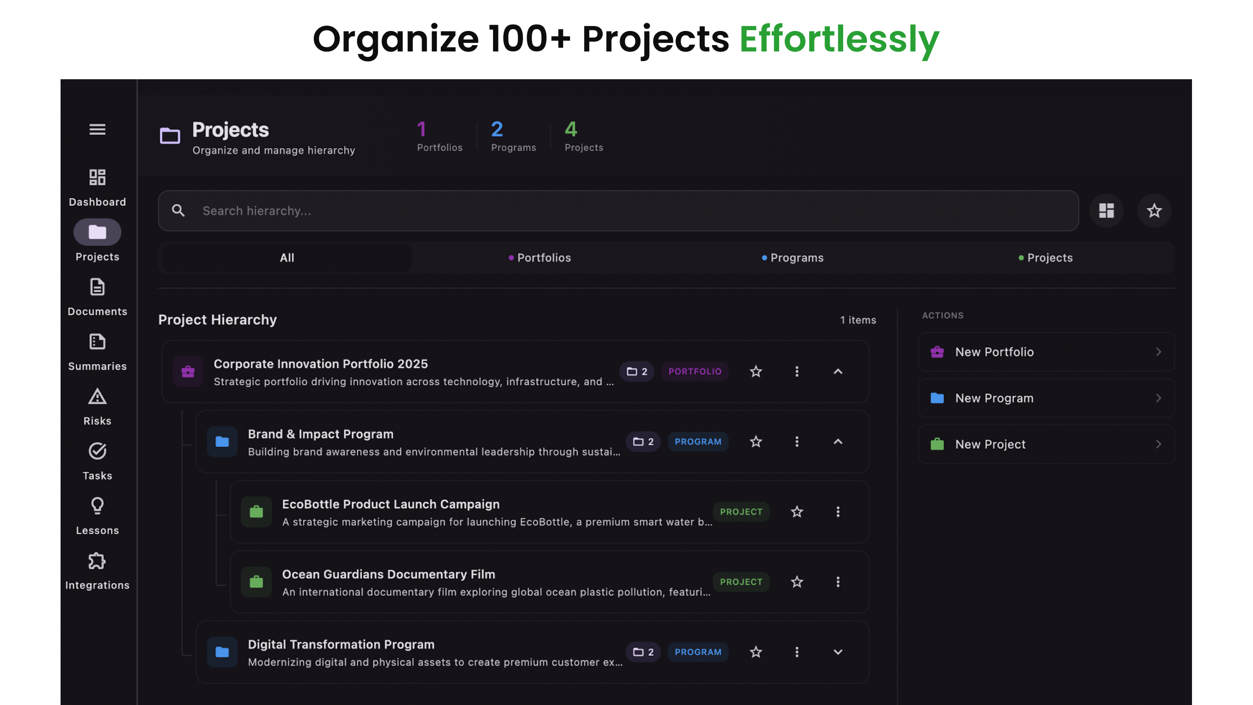The width and height of the screenshot is (1253, 705).
Task: Star the Corporate Innovation Portfolio 2025
Action: 755,372
